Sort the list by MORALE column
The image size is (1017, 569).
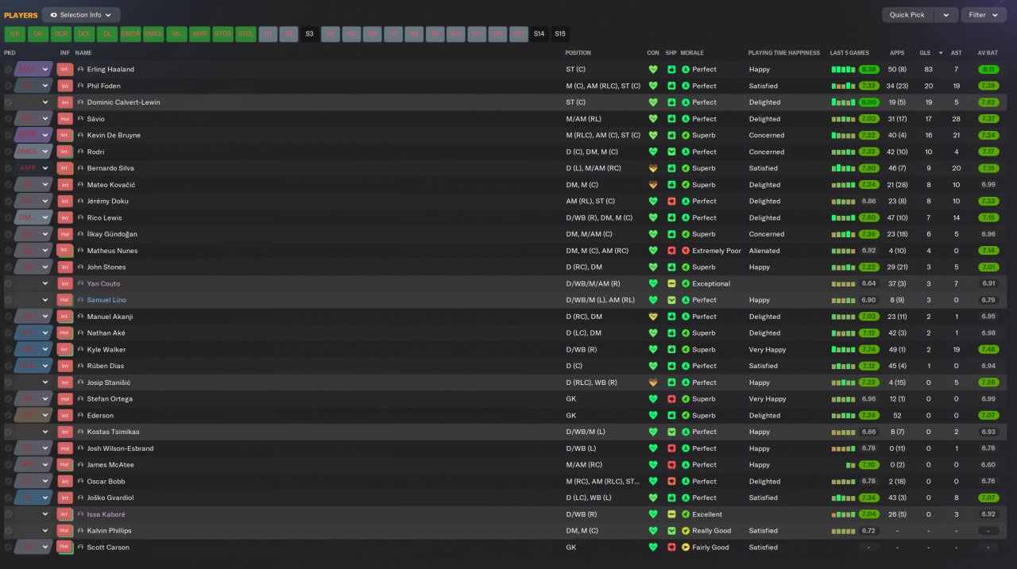point(692,53)
